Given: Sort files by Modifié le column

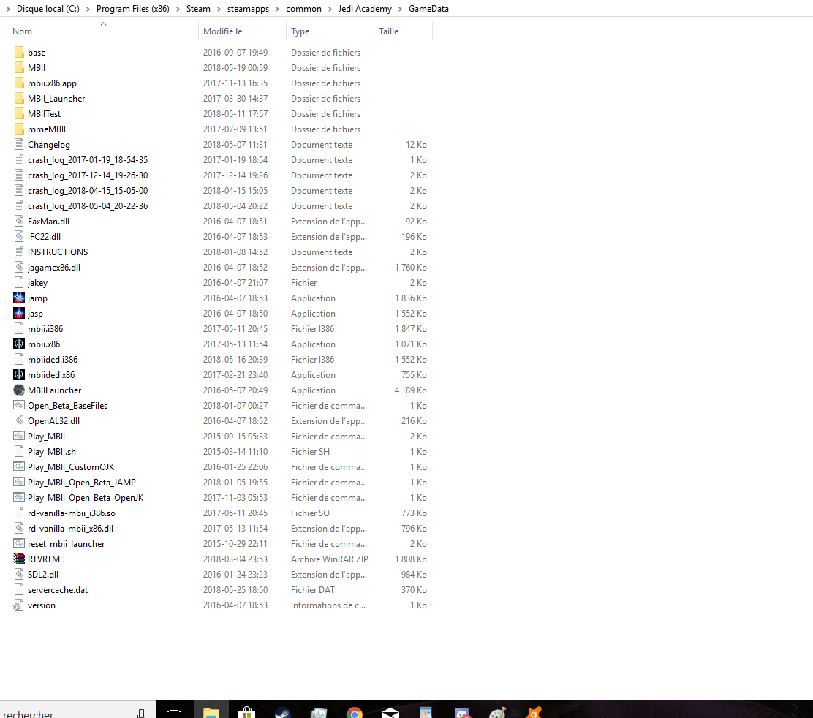Looking at the screenshot, I should (x=222, y=31).
